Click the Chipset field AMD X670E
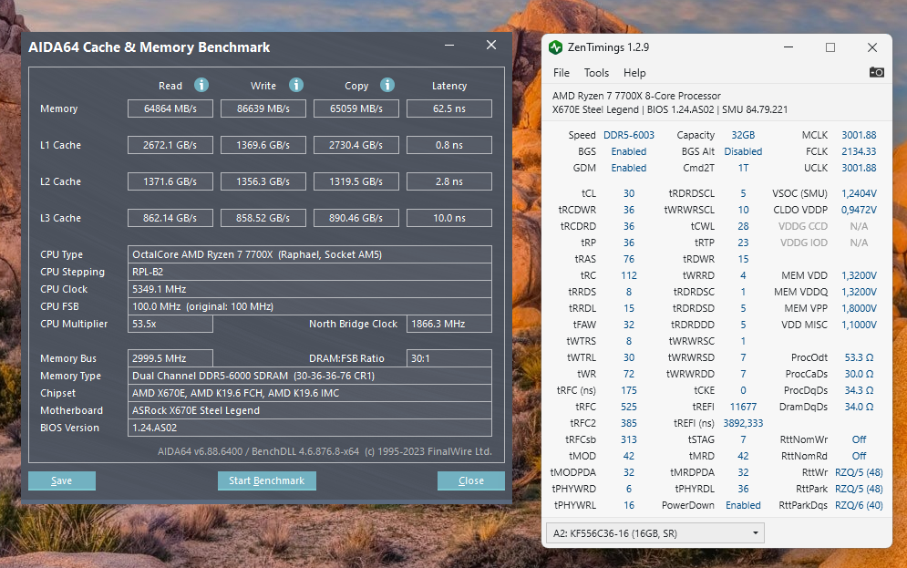 [x=309, y=393]
